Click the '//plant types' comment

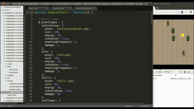point(48,19)
